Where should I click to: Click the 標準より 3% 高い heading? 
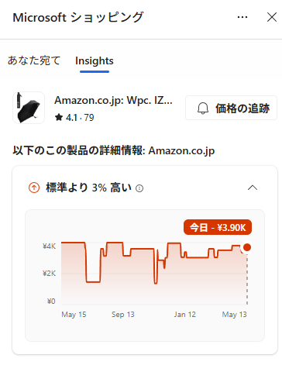point(88,188)
